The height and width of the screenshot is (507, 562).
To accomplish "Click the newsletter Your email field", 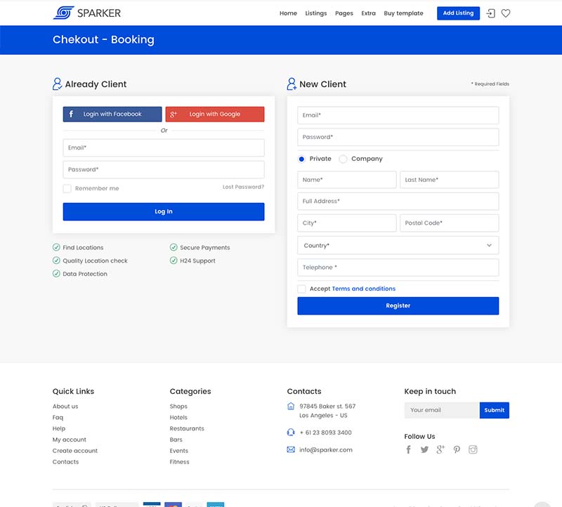I will (442, 410).
